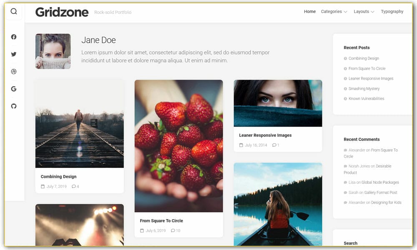Open Global Node Packages comment link
Viewport: 417px width, 250px height.
point(380,182)
